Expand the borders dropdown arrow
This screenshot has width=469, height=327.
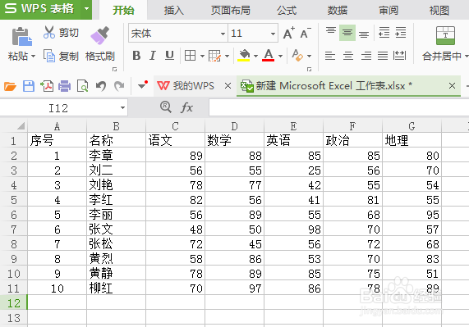(202, 56)
